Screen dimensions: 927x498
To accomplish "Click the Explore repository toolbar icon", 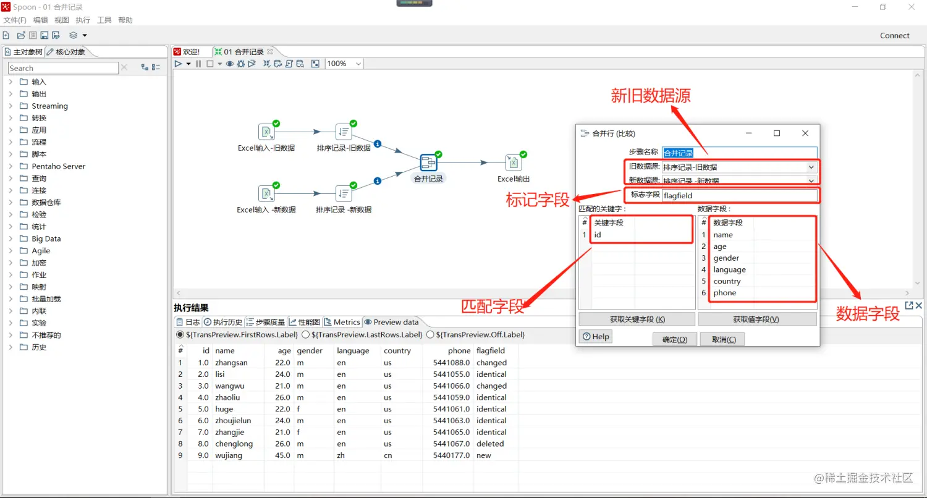I will coord(33,35).
